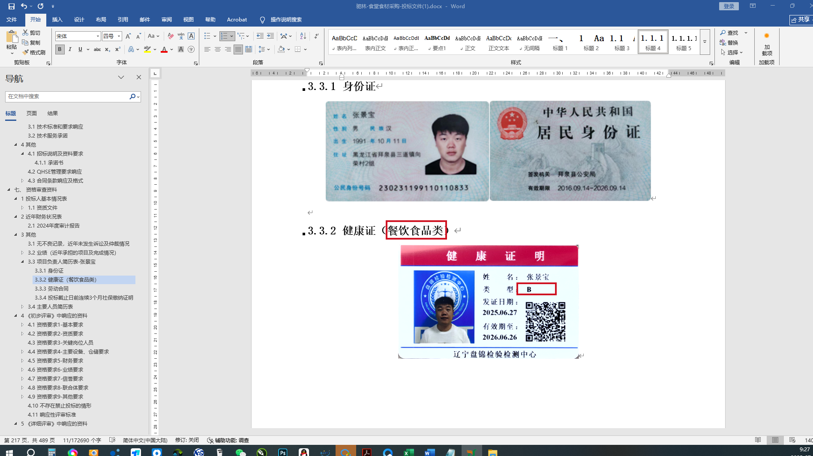Apply the 标题 1 style
This screenshot has height=456, width=813.
560,42
